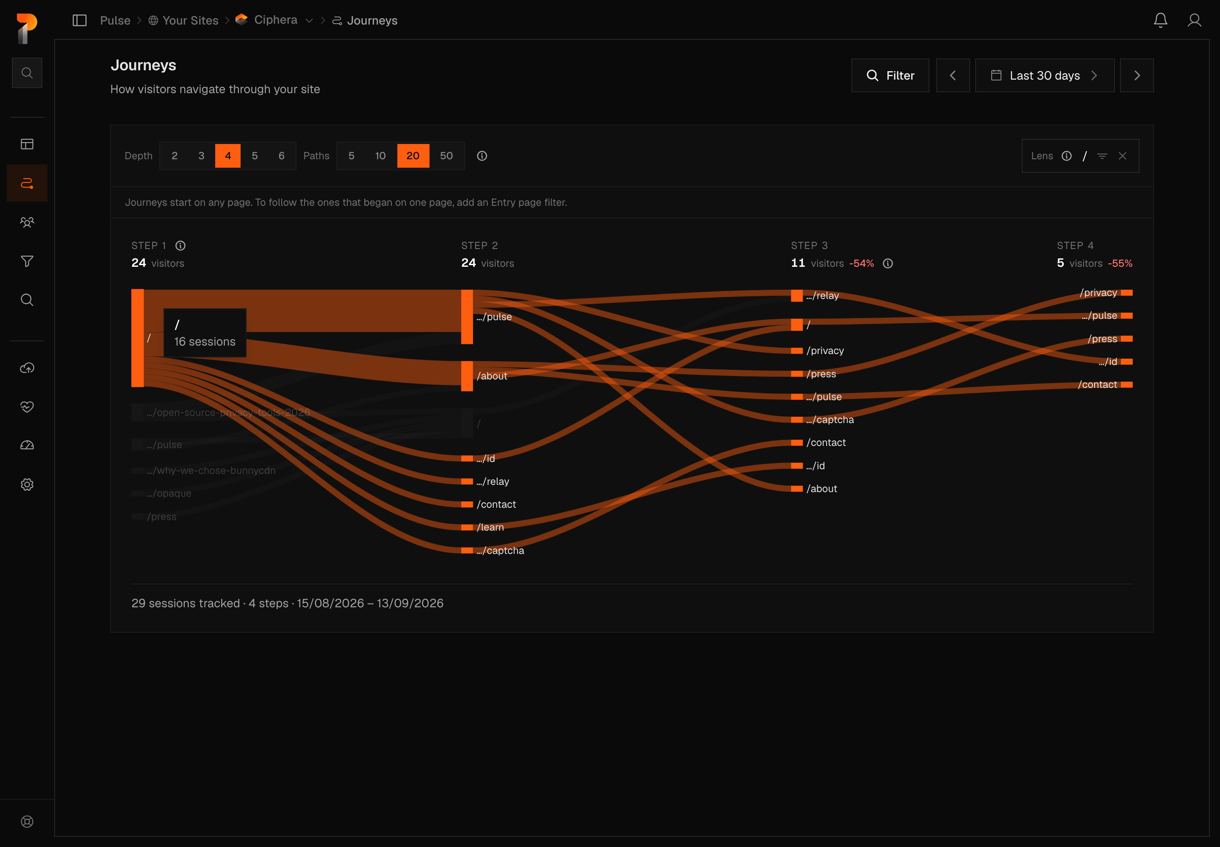Open the user account icon
The image size is (1220, 847).
click(x=1195, y=20)
